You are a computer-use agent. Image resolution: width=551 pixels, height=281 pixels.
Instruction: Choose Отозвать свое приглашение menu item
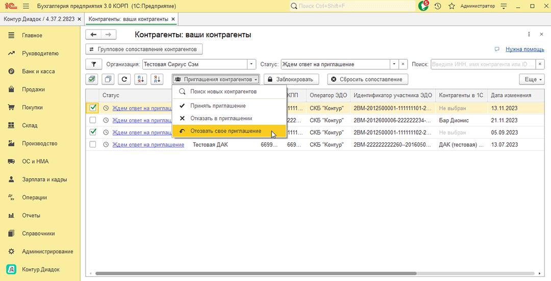[x=229, y=131]
